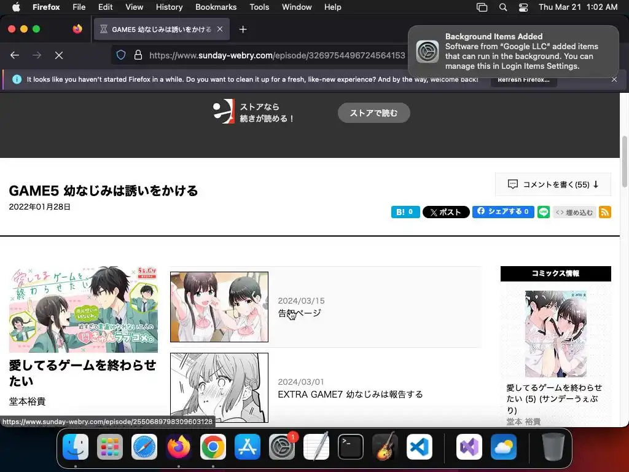Open the Firefox menu in menu bar
Screen dimensions: 629x472
pos(46,7)
